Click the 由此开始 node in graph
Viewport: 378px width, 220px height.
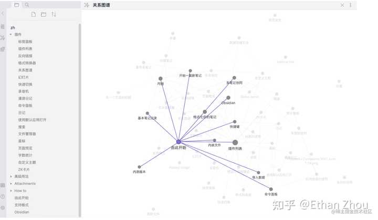pos(178,142)
